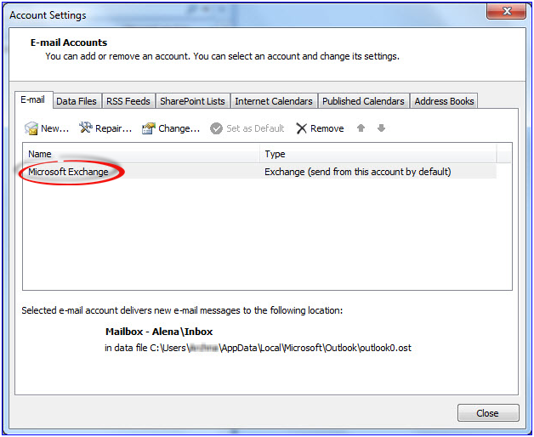Viewport: 534px width, 437px height.
Task: Select the Microsoft Exchange account row
Action: (259, 172)
